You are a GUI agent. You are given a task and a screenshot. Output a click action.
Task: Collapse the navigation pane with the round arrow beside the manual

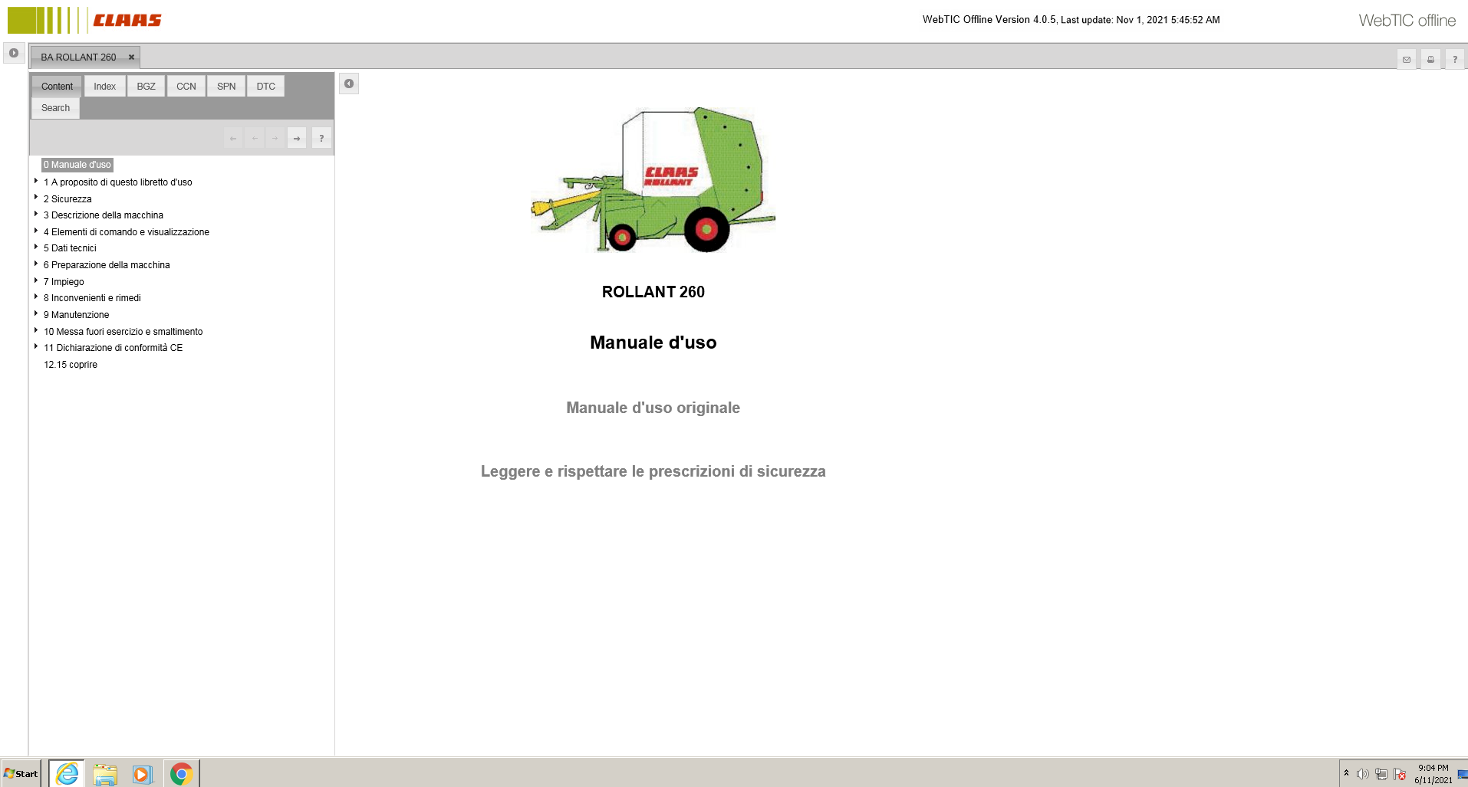click(x=349, y=84)
